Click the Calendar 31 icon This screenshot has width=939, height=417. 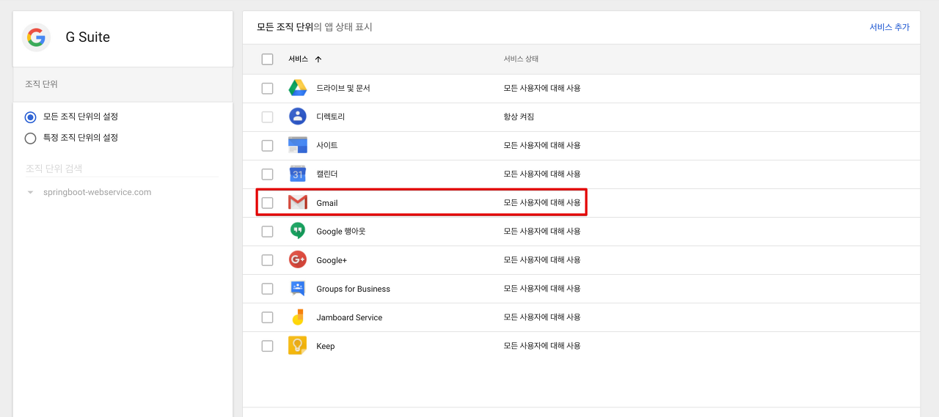coord(297,174)
